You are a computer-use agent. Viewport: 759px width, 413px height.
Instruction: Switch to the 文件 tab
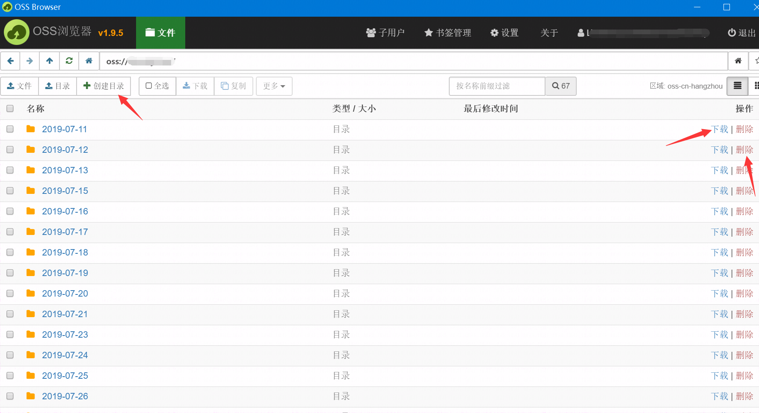click(x=160, y=33)
